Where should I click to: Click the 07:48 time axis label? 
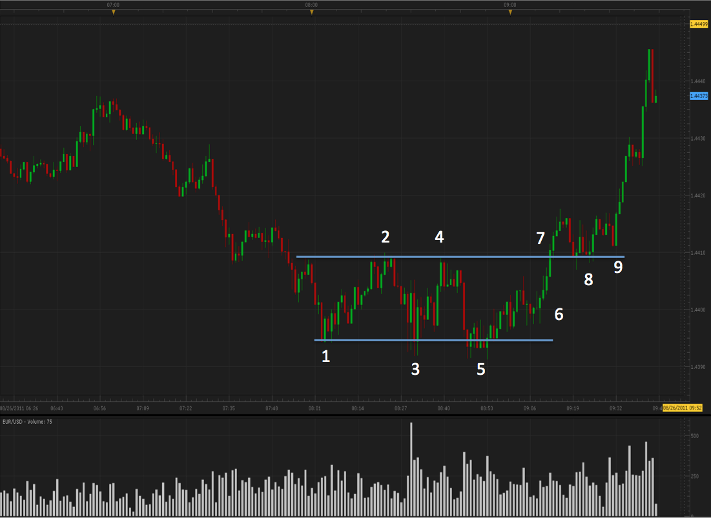click(272, 408)
